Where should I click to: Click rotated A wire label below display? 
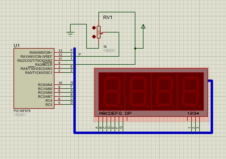click(97, 128)
